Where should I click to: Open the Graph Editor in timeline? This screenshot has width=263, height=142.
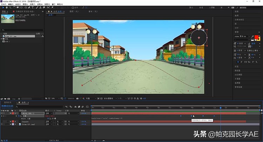87,107
